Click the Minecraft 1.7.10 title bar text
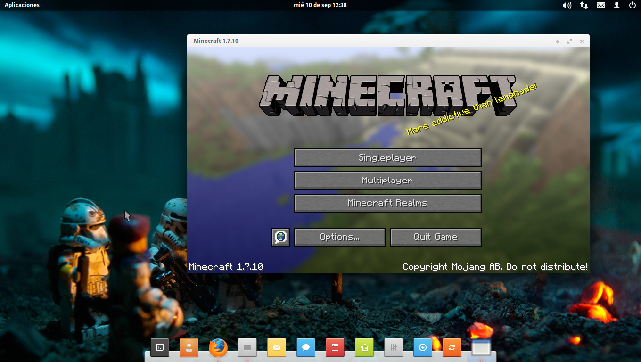 pos(216,41)
